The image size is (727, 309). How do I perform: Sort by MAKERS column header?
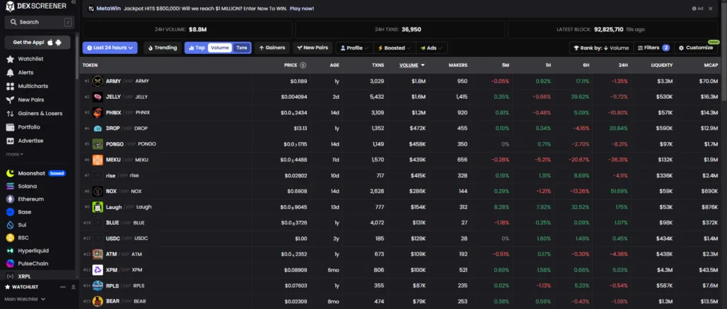[x=458, y=65]
